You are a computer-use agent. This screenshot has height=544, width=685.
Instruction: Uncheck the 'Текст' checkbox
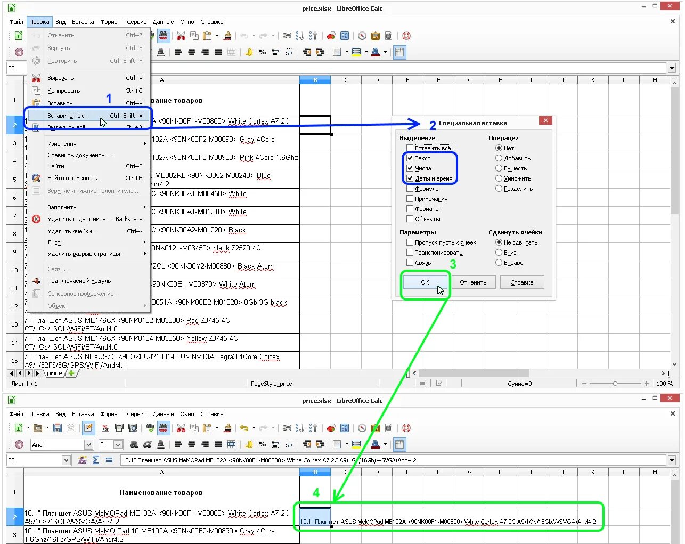(x=410, y=158)
